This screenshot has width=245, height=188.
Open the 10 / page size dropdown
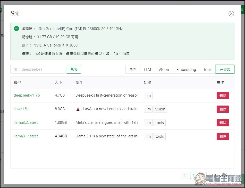point(221,176)
